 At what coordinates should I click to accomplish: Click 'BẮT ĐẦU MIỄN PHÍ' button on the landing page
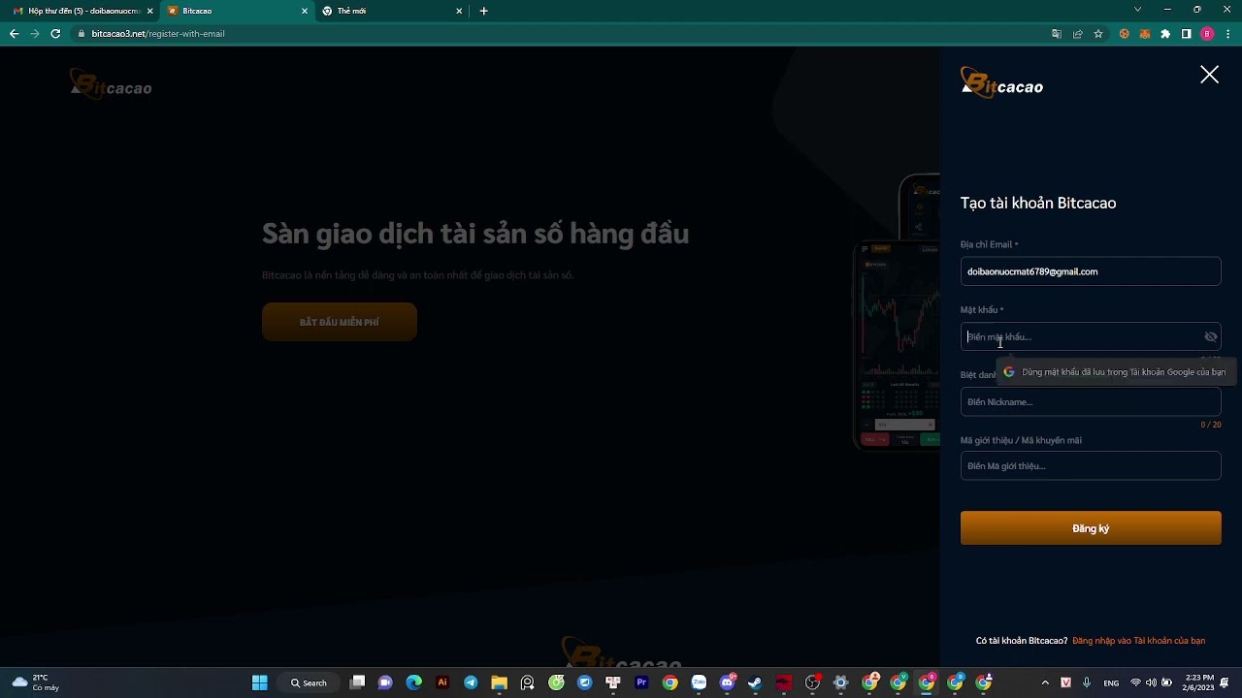tap(340, 322)
